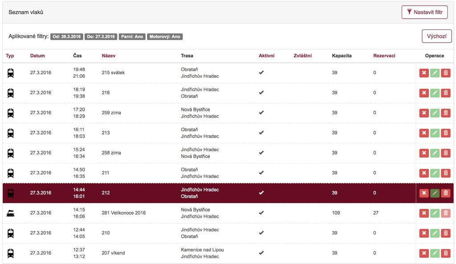This screenshot has width=456, height=264.
Task: Edit 281 Velikonoce 2016 with pencil icon
Action: tap(435, 213)
